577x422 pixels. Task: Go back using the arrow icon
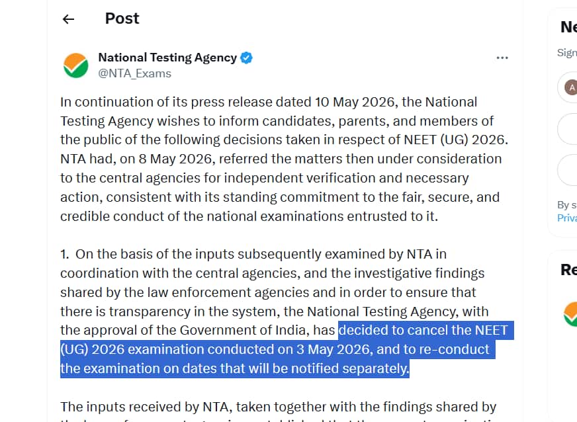click(x=68, y=19)
